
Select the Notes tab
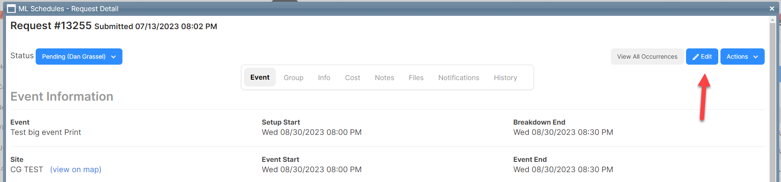384,78
